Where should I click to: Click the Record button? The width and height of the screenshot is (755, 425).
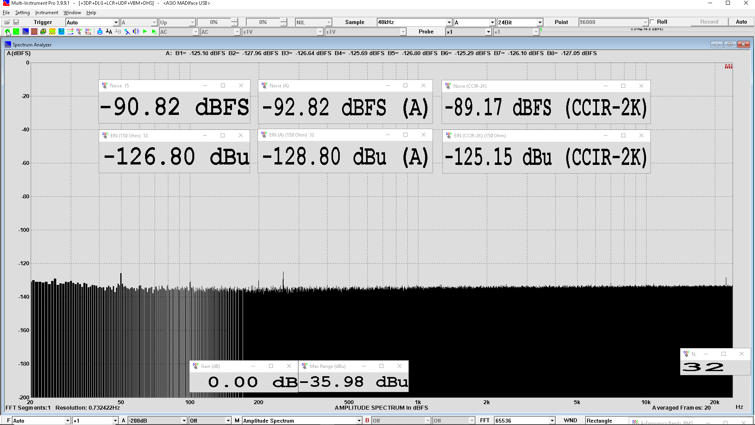click(709, 22)
